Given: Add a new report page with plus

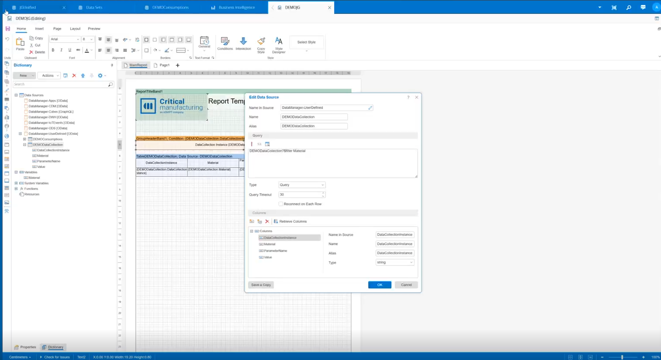Looking at the screenshot, I should pyautogui.click(x=178, y=65).
